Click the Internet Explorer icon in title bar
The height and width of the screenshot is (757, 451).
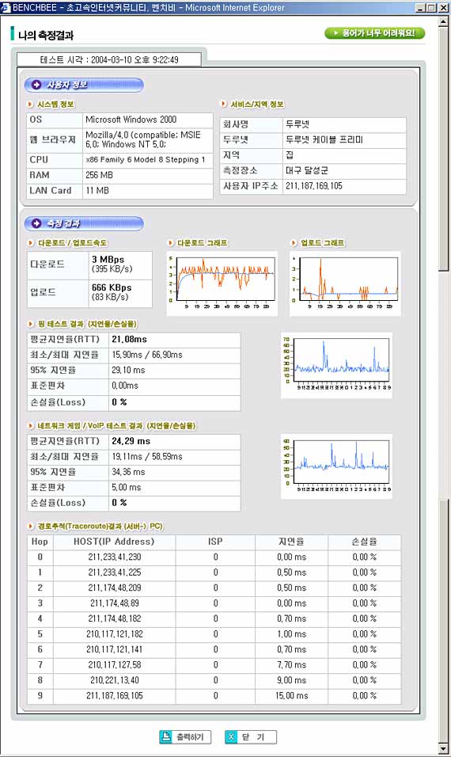pos(6,7)
